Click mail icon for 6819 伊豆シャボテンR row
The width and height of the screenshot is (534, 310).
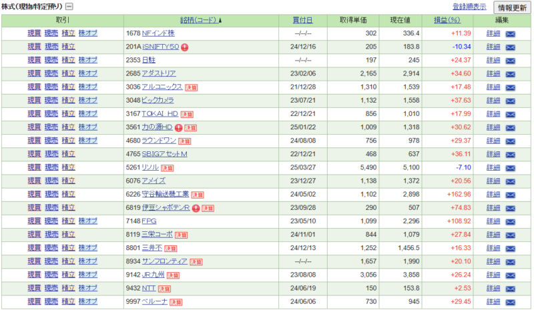coord(510,208)
